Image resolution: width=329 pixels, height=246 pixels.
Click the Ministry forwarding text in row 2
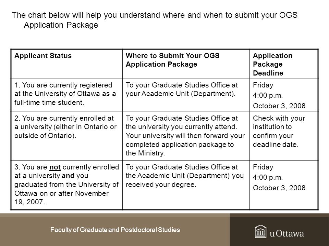click(185, 144)
